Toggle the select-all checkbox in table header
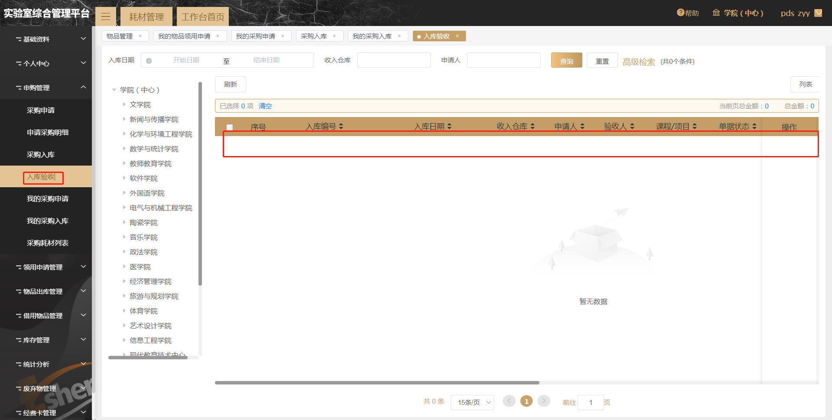This screenshot has height=420, width=832. (x=230, y=127)
